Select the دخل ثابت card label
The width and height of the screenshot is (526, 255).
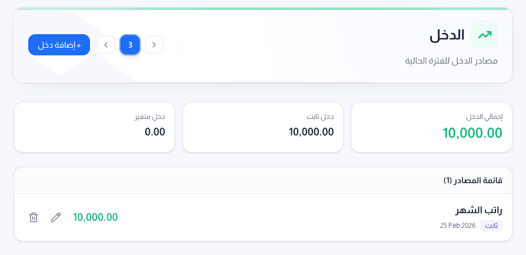(x=321, y=117)
